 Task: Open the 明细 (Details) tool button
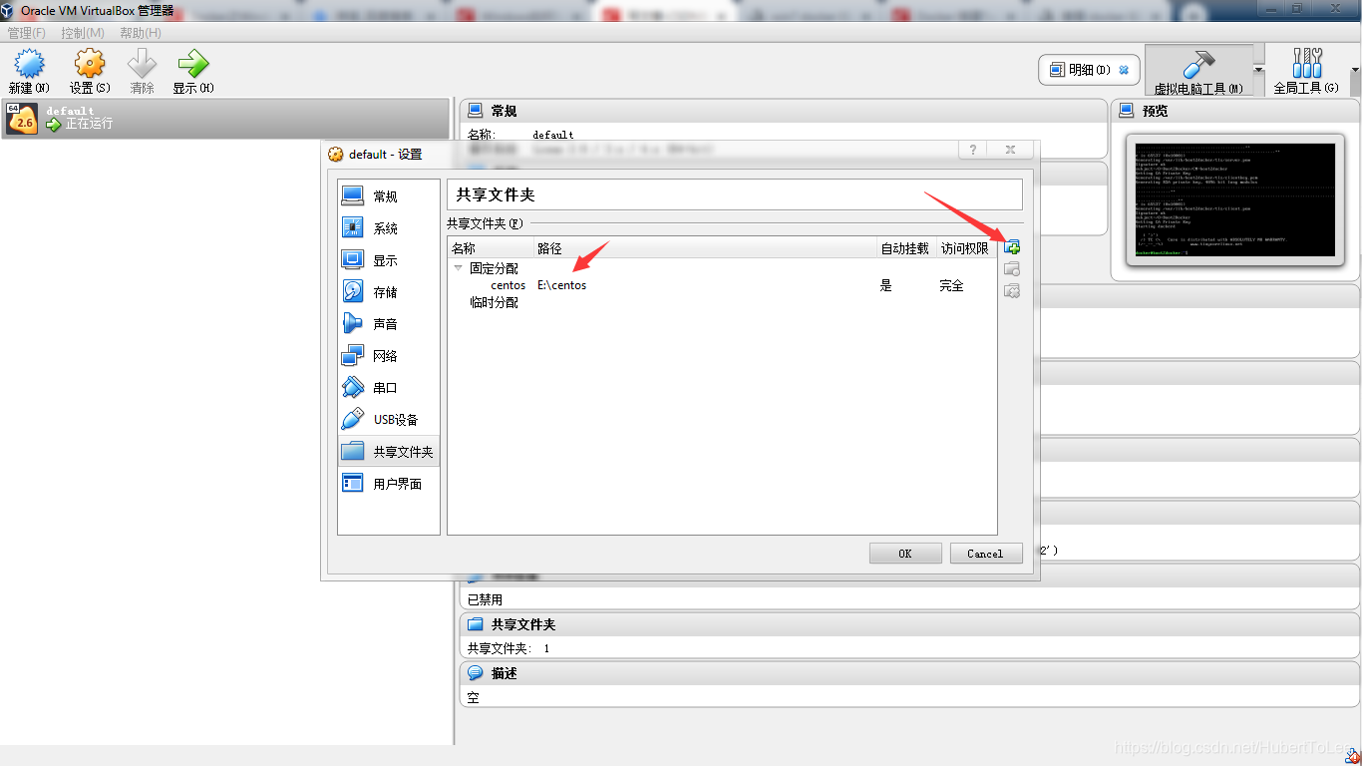pos(1089,70)
